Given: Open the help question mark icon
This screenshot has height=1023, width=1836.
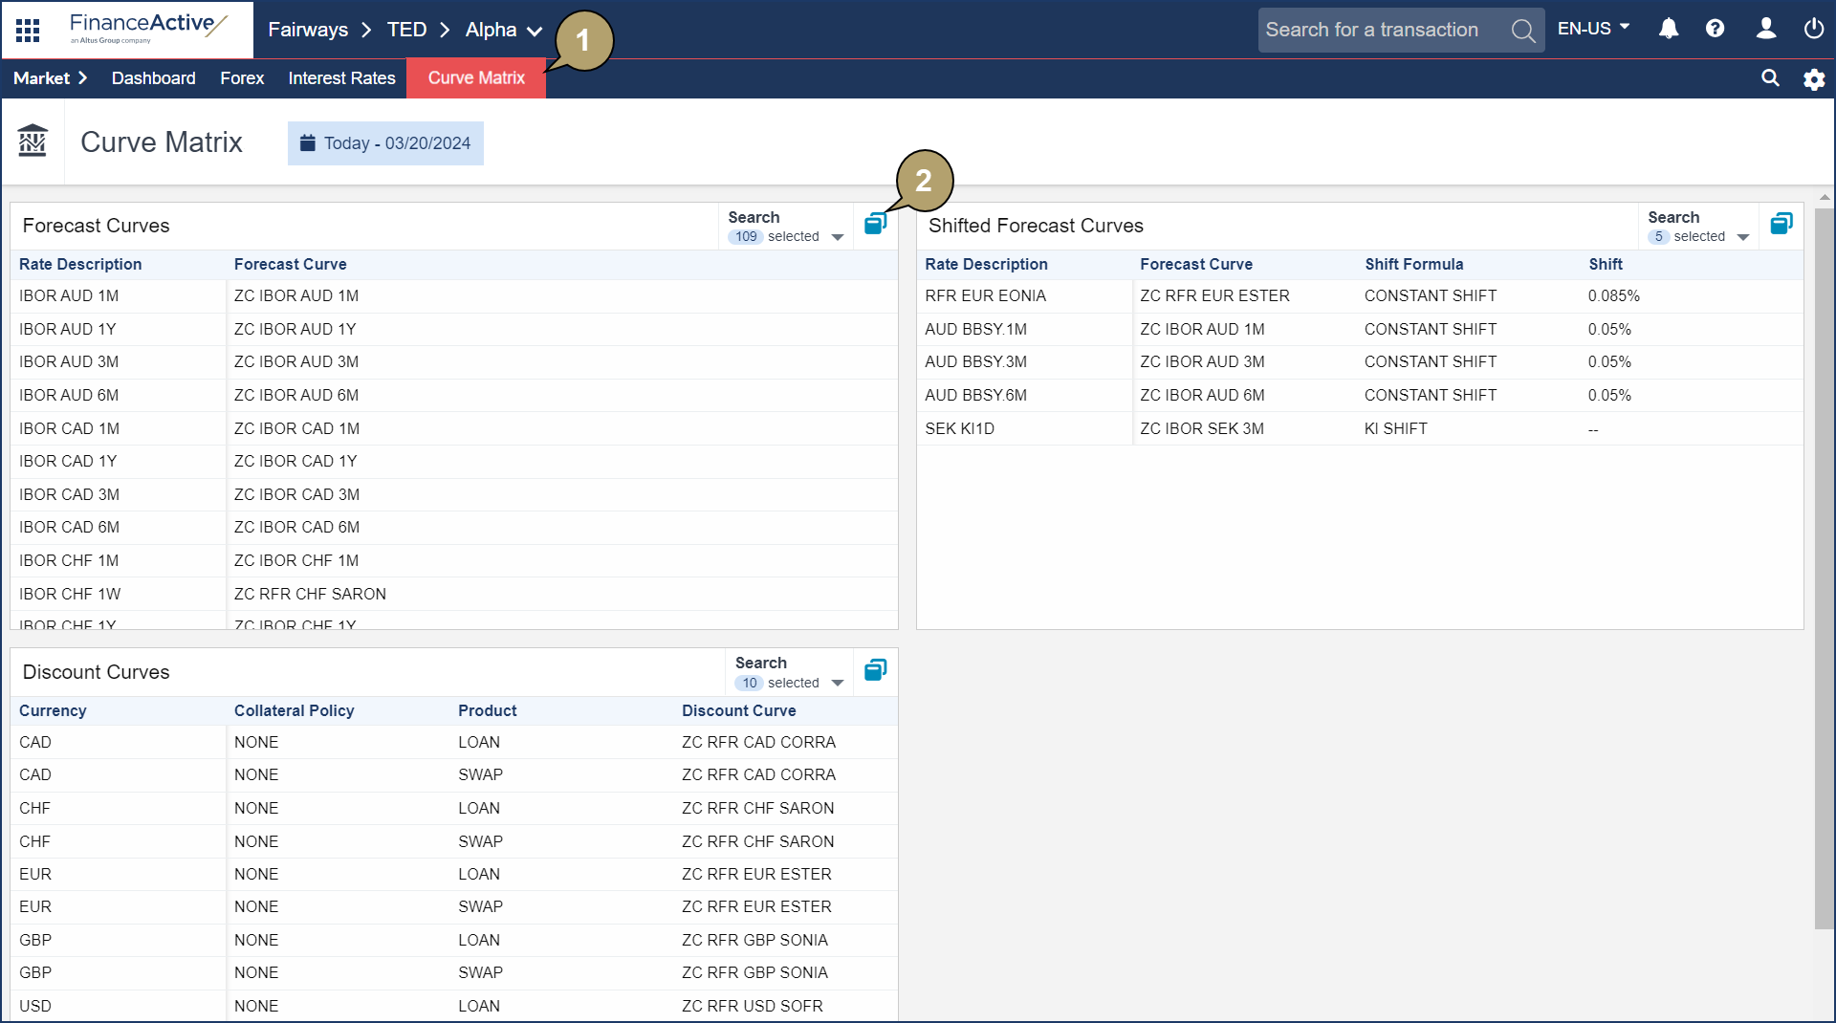Looking at the screenshot, I should (x=1716, y=29).
